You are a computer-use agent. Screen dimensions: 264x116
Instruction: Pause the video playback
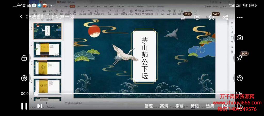click(x=24, y=106)
